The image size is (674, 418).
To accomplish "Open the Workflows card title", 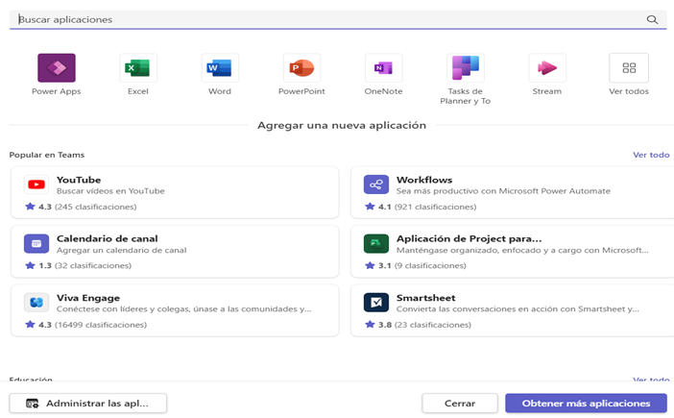I will click(x=424, y=180).
